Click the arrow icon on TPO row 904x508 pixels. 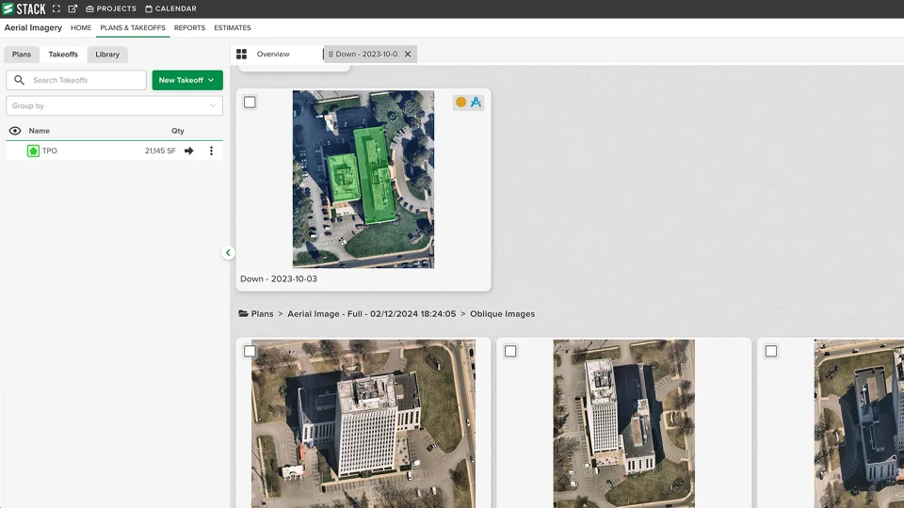pos(188,151)
